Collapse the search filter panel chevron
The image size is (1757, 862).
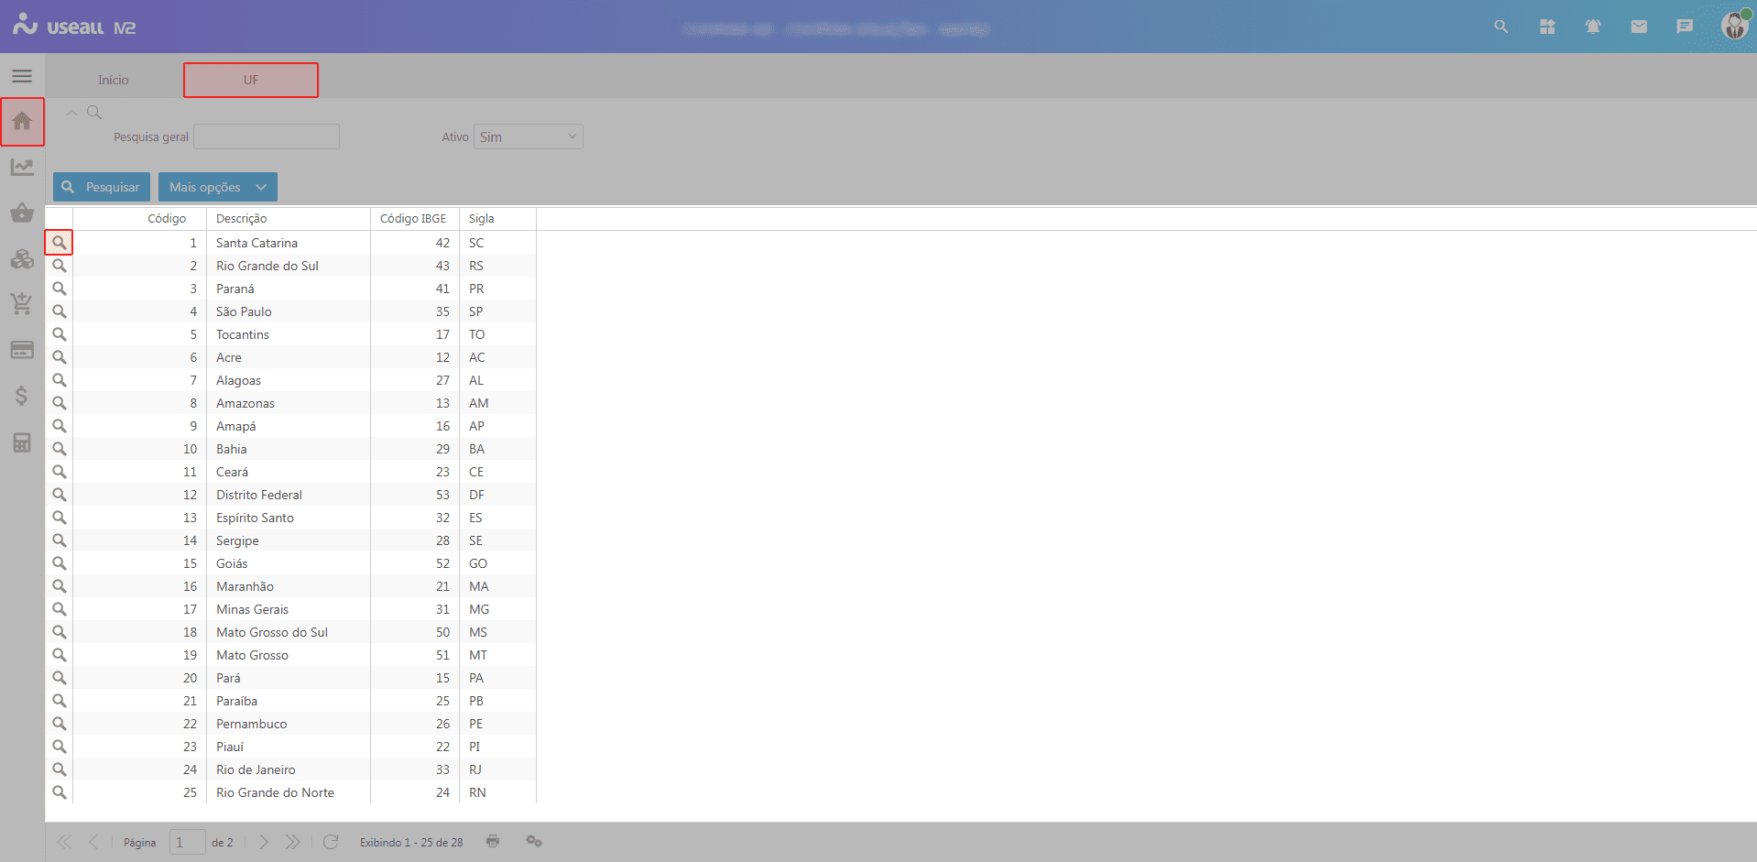coord(71,113)
